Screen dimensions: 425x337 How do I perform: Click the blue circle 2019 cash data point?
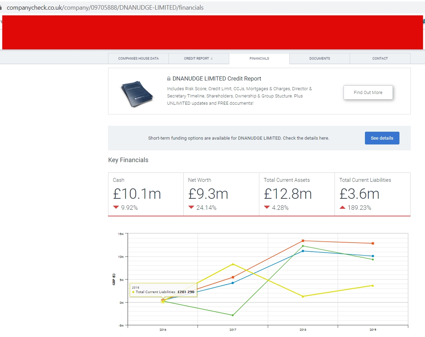[373, 256]
